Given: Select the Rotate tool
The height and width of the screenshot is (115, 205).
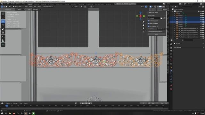Looking at the screenshot, I should click(3, 25).
